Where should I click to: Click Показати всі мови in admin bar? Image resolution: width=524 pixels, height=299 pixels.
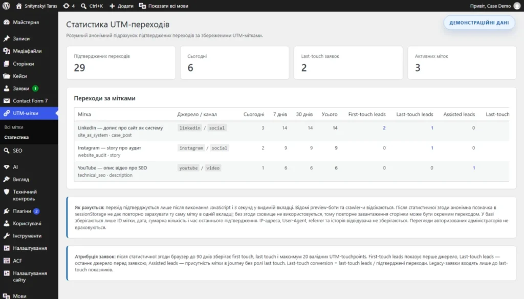point(168,6)
